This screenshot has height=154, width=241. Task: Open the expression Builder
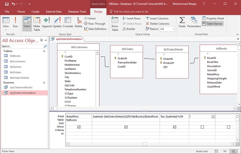129,29
